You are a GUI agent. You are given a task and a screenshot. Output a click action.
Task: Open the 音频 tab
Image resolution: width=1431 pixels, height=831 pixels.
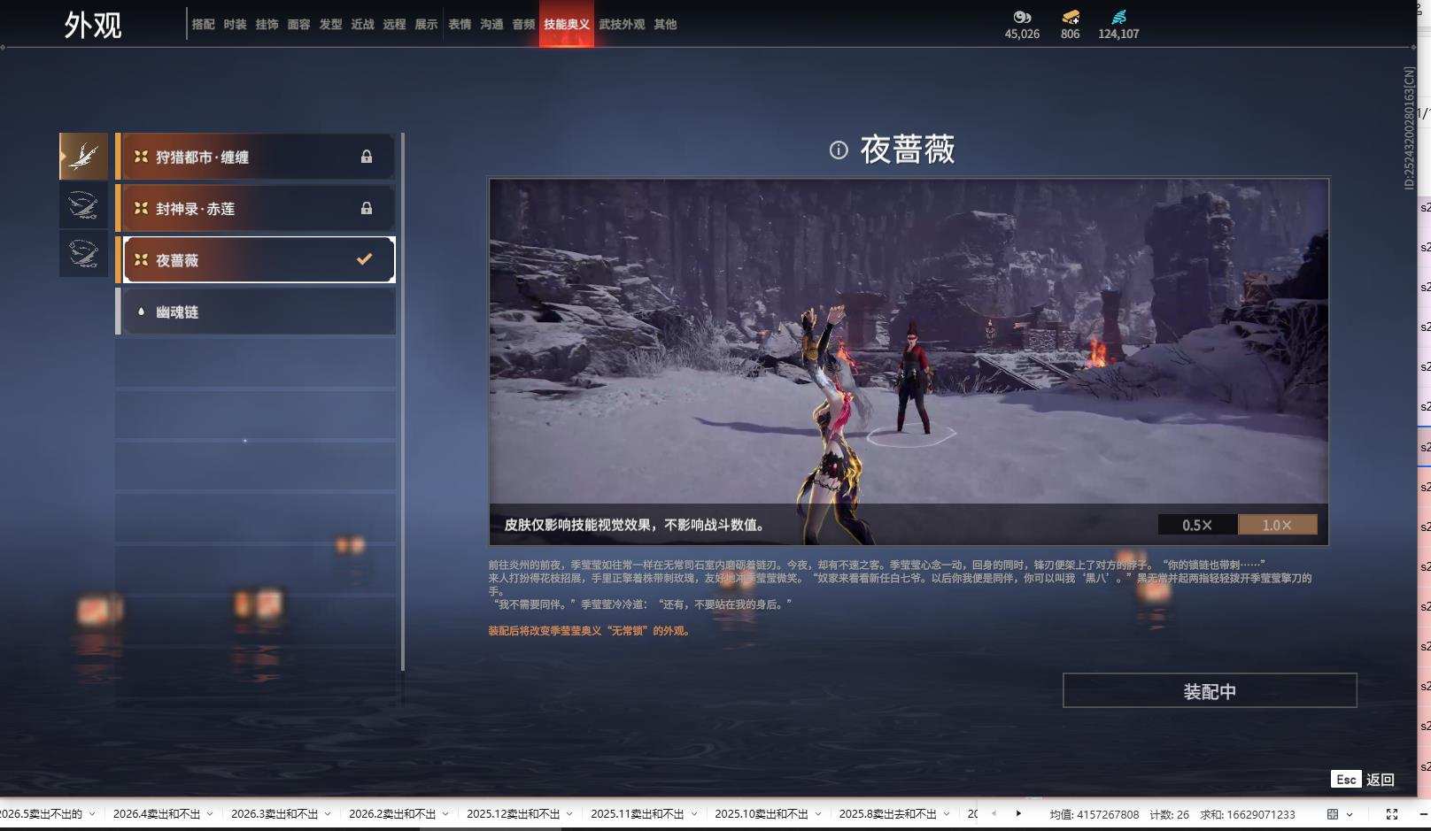tap(523, 25)
